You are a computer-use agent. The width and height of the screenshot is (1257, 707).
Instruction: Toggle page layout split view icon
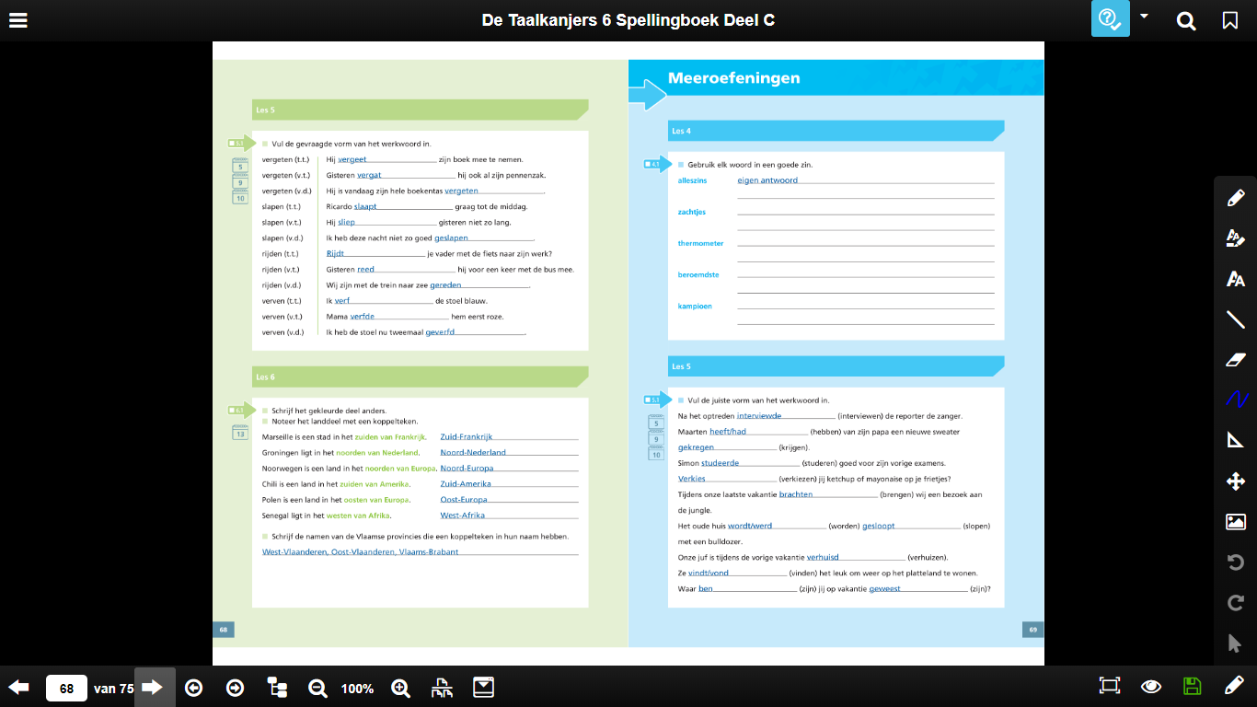pos(442,688)
